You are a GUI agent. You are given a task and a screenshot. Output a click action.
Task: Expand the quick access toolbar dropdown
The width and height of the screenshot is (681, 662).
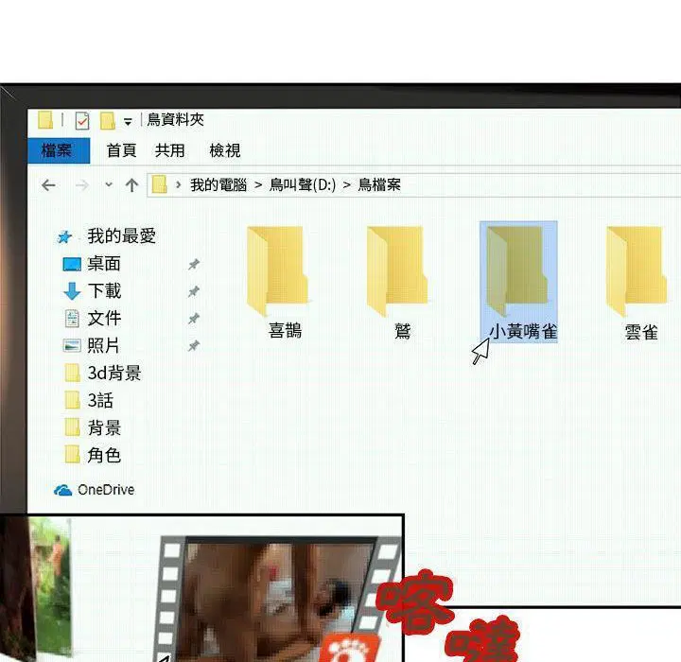tap(128, 122)
